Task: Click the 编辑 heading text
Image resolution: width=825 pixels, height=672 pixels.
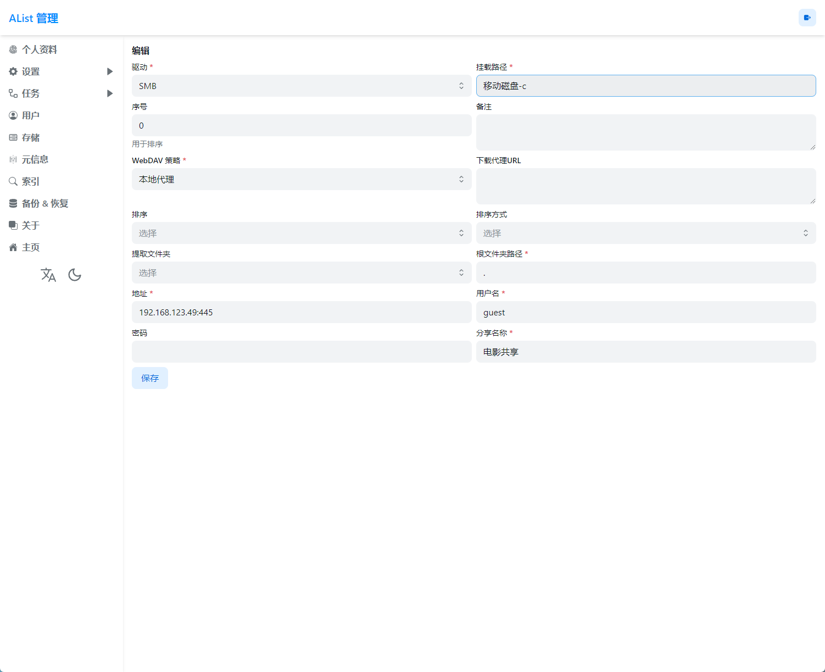Action: [x=141, y=51]
